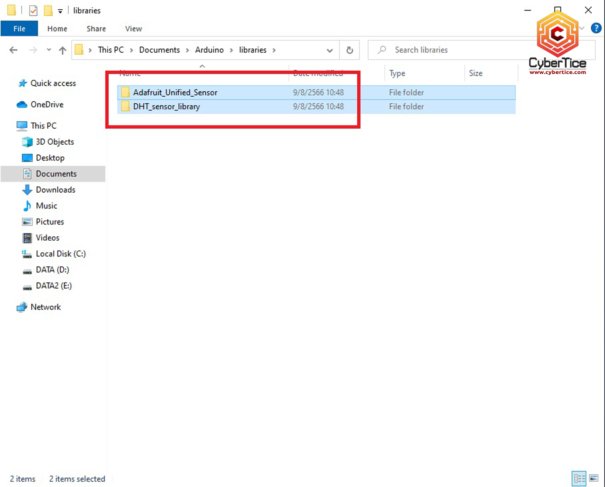Click the New folder quick access icon
This screenshot has height=487, width=605.
[x=48, y=10]
